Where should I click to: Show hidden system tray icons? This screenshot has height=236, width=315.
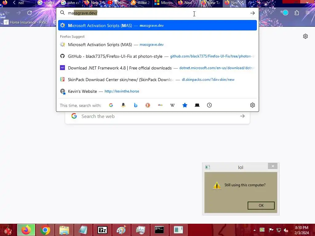pyautogui.click(x=254, y=230)
